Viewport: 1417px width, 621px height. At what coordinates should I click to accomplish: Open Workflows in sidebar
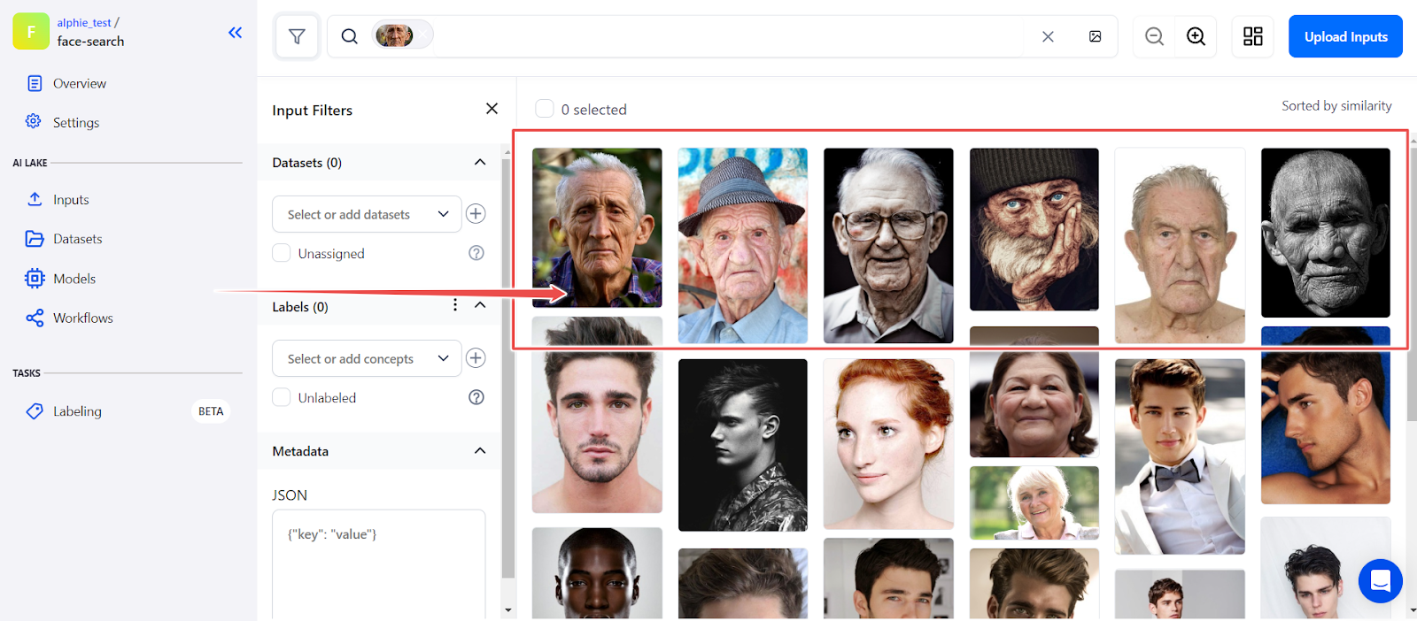point(82,318)
